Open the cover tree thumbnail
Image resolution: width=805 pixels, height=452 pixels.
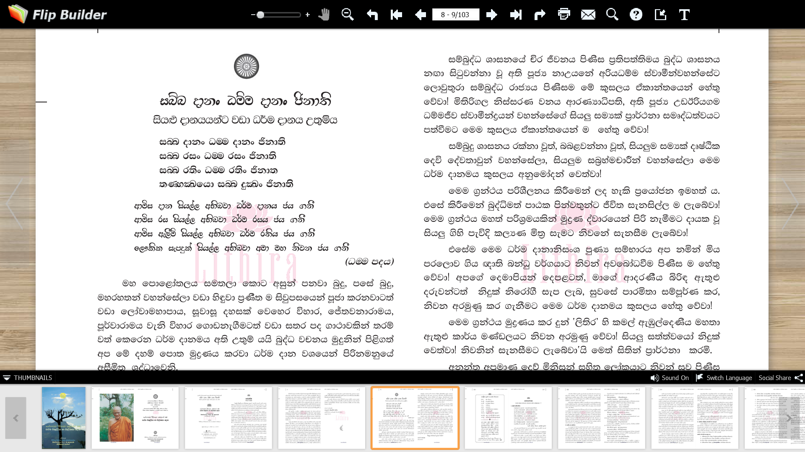tap(63, 418)
